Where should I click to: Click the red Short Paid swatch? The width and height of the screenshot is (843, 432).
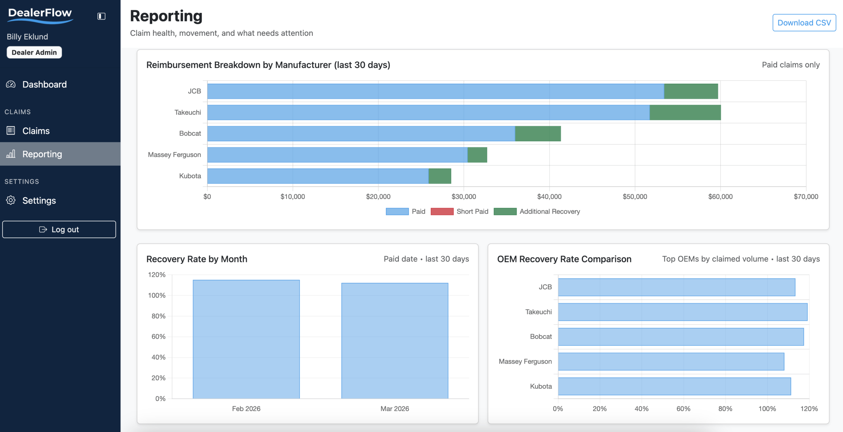click(442, 211)
